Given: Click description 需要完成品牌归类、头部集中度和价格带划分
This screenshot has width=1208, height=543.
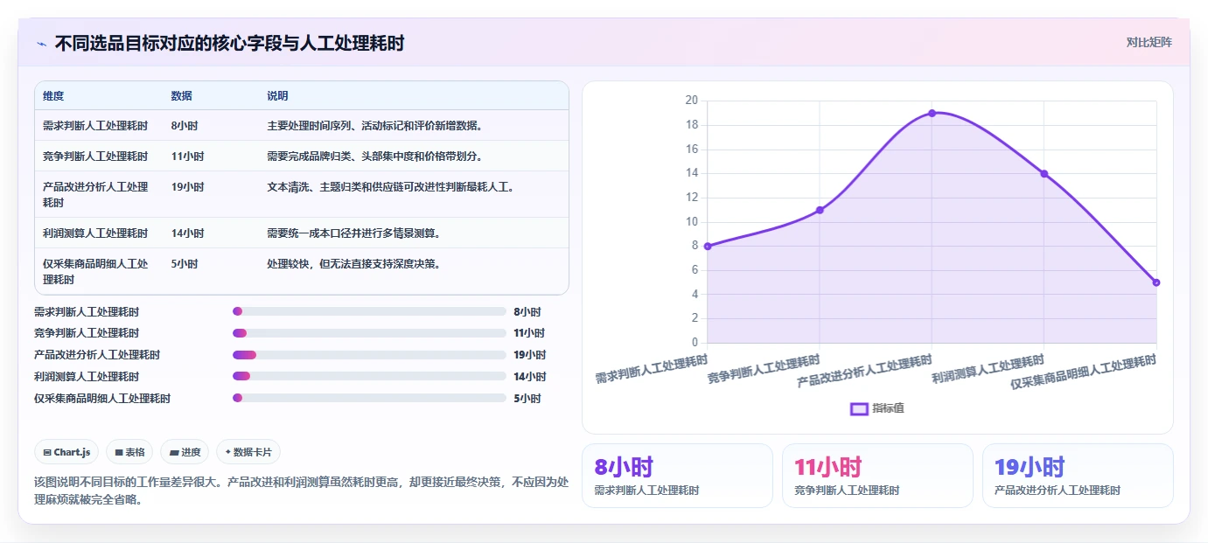Looking at the screenshot, I should click(375, 157).
